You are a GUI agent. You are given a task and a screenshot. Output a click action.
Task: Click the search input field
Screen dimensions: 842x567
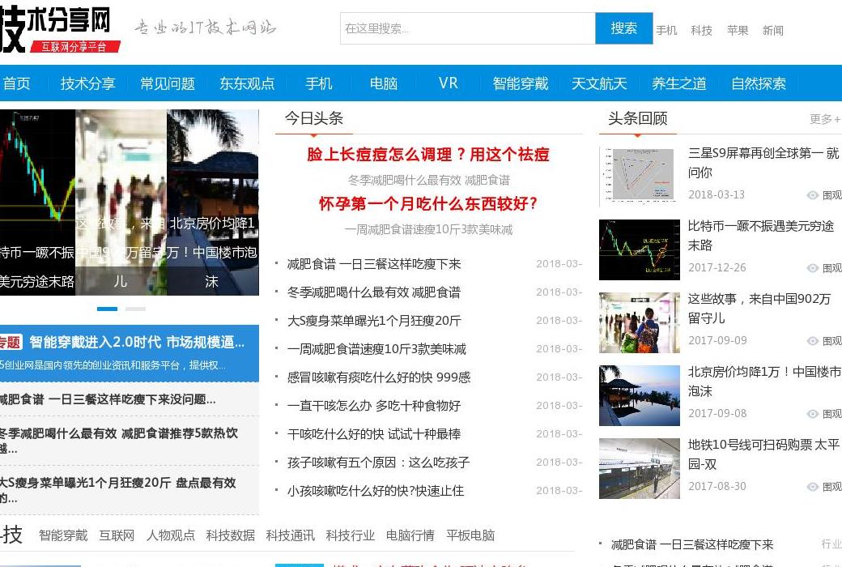pos(467,28)
